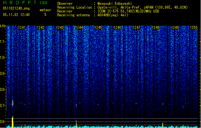Click the 1247 time marker
This screenshot has height=128, width=201.
[x=137, y=28]
